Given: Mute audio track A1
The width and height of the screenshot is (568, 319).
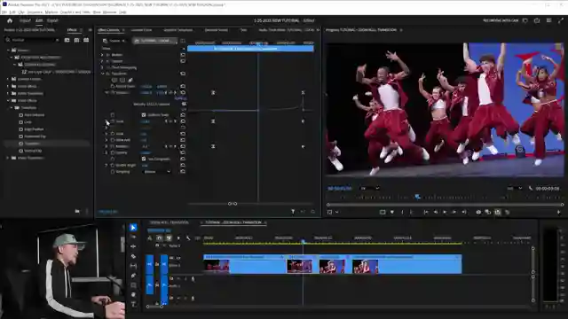Looking at the screenshot, I should click(178, 279).
